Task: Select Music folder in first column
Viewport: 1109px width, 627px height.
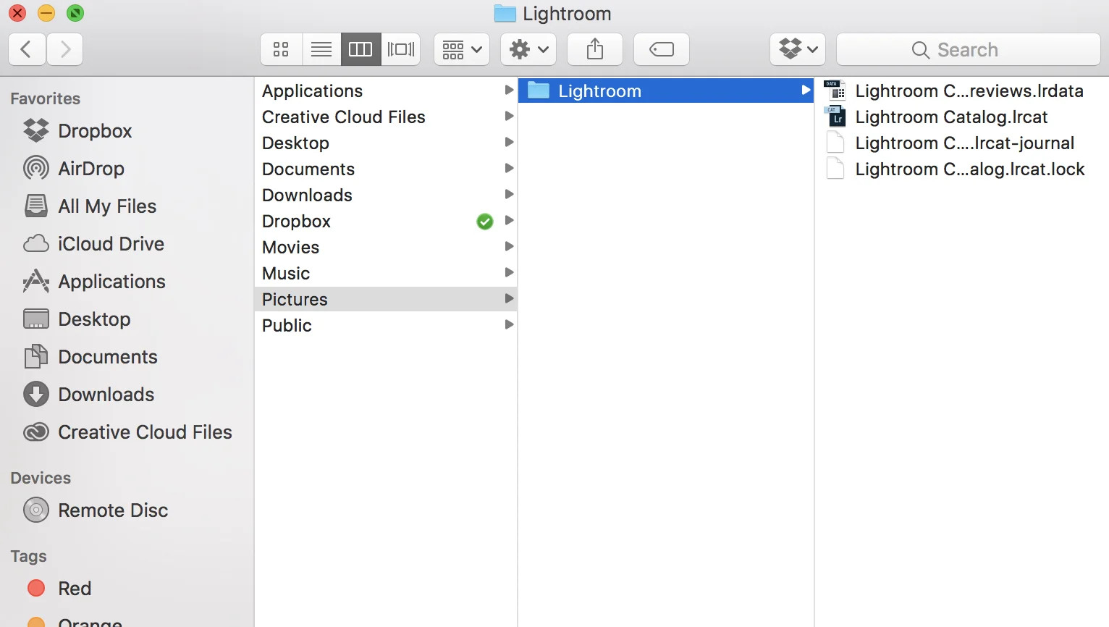Action: 386,273
